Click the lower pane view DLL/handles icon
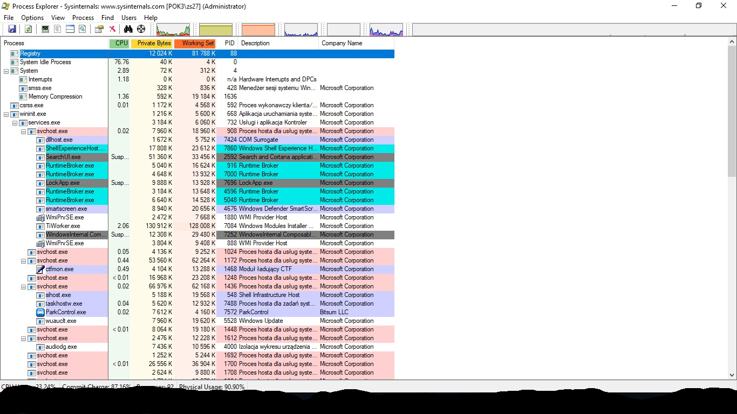737x414 pixels. [83, 29]
